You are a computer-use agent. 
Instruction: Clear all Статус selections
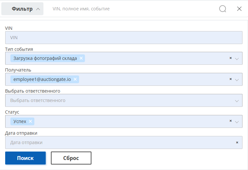230,121
